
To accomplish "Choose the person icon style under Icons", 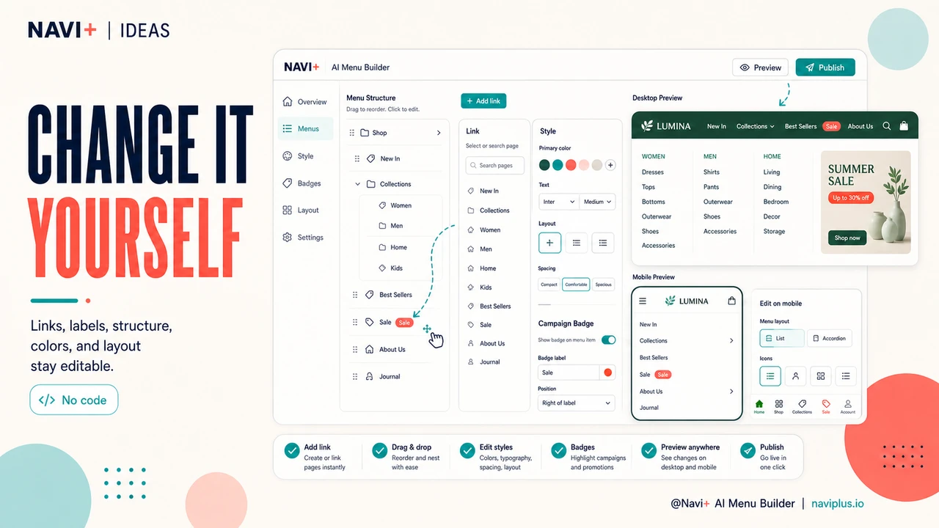I will [x=795, y=376].
